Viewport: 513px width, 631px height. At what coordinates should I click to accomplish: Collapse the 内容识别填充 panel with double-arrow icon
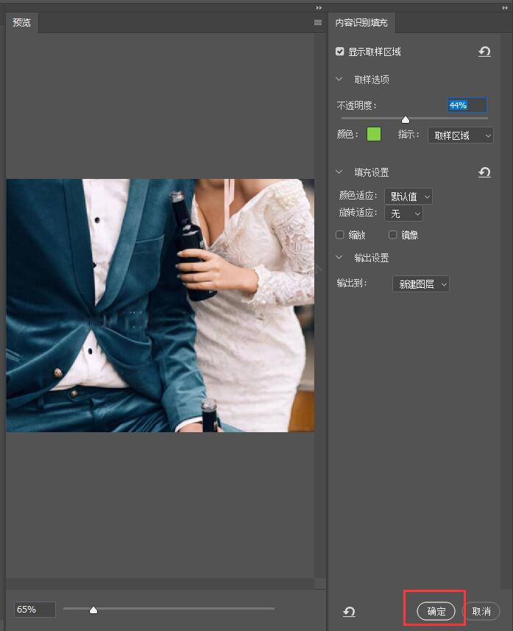pos(505,7)
